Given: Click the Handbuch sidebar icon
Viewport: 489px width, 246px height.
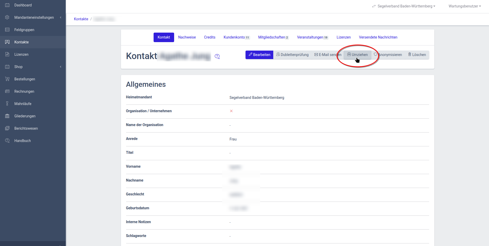Looking at the screenshot, I should [7, 141].
